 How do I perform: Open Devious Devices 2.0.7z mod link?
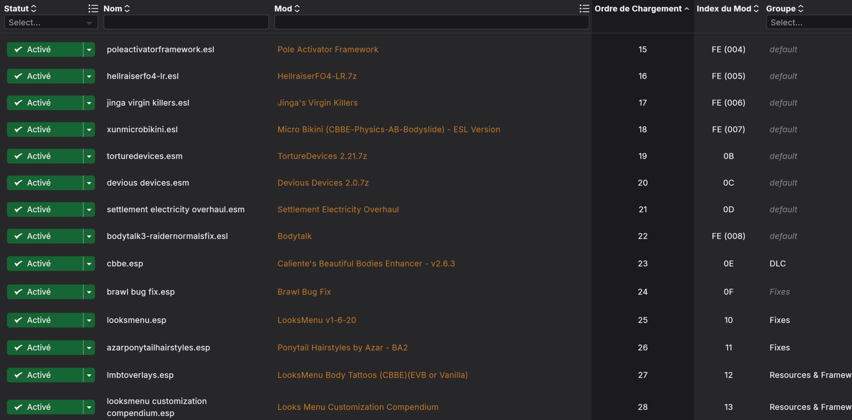pos(323,182)
